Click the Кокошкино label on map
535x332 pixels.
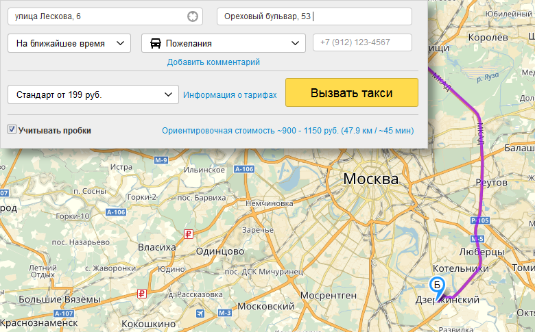coord(148,324)
